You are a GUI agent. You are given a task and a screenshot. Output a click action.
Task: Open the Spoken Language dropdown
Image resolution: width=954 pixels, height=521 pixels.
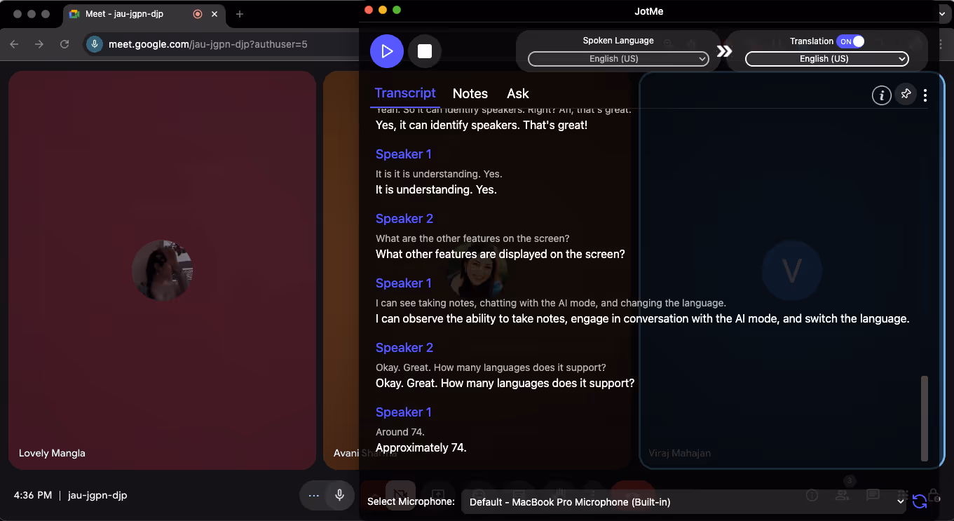[x=618, y=59]
